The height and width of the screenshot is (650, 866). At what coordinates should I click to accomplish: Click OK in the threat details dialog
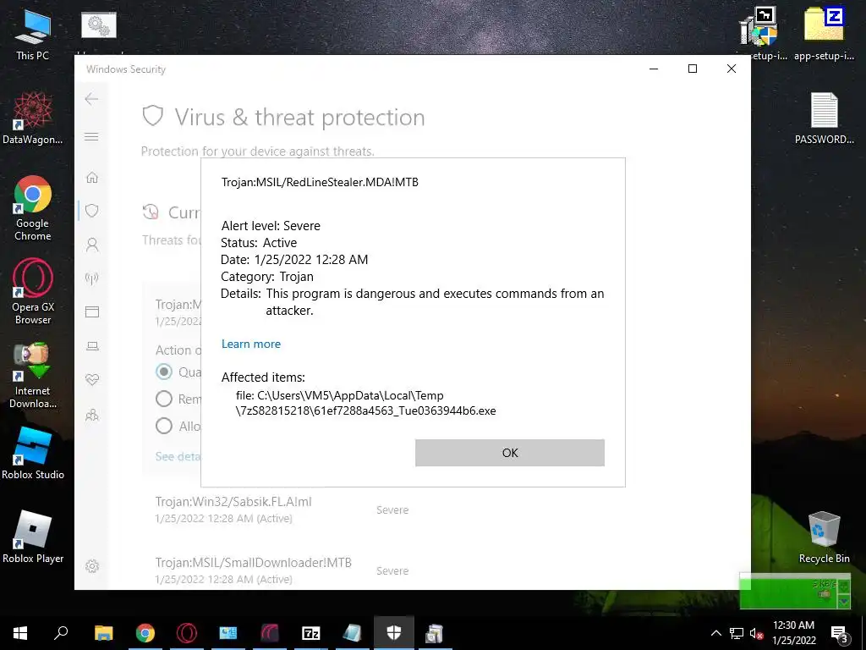point(509,453)
